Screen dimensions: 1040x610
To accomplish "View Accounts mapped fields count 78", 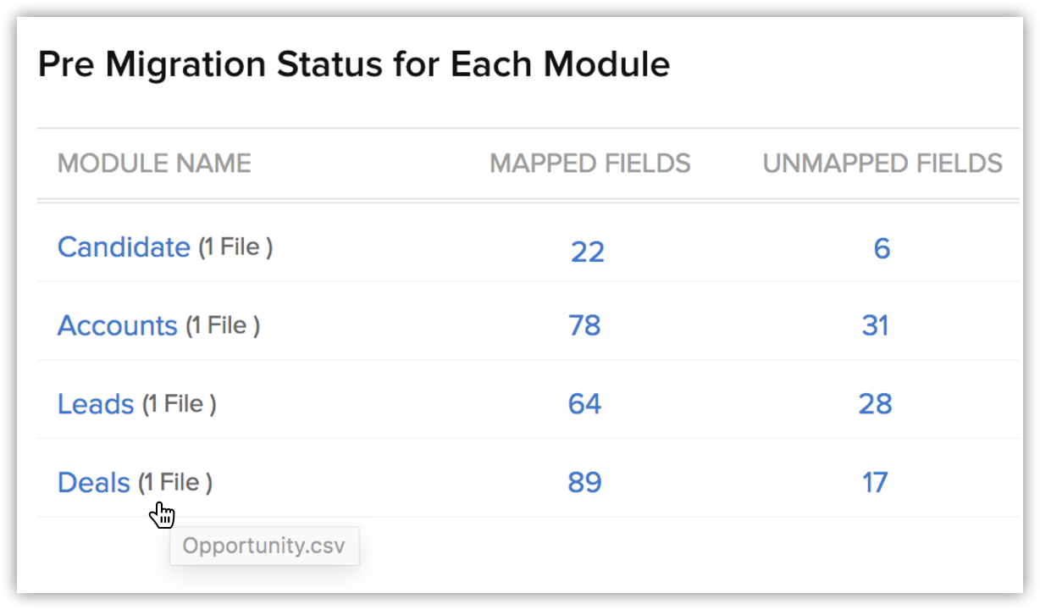I will coord(584,325).
